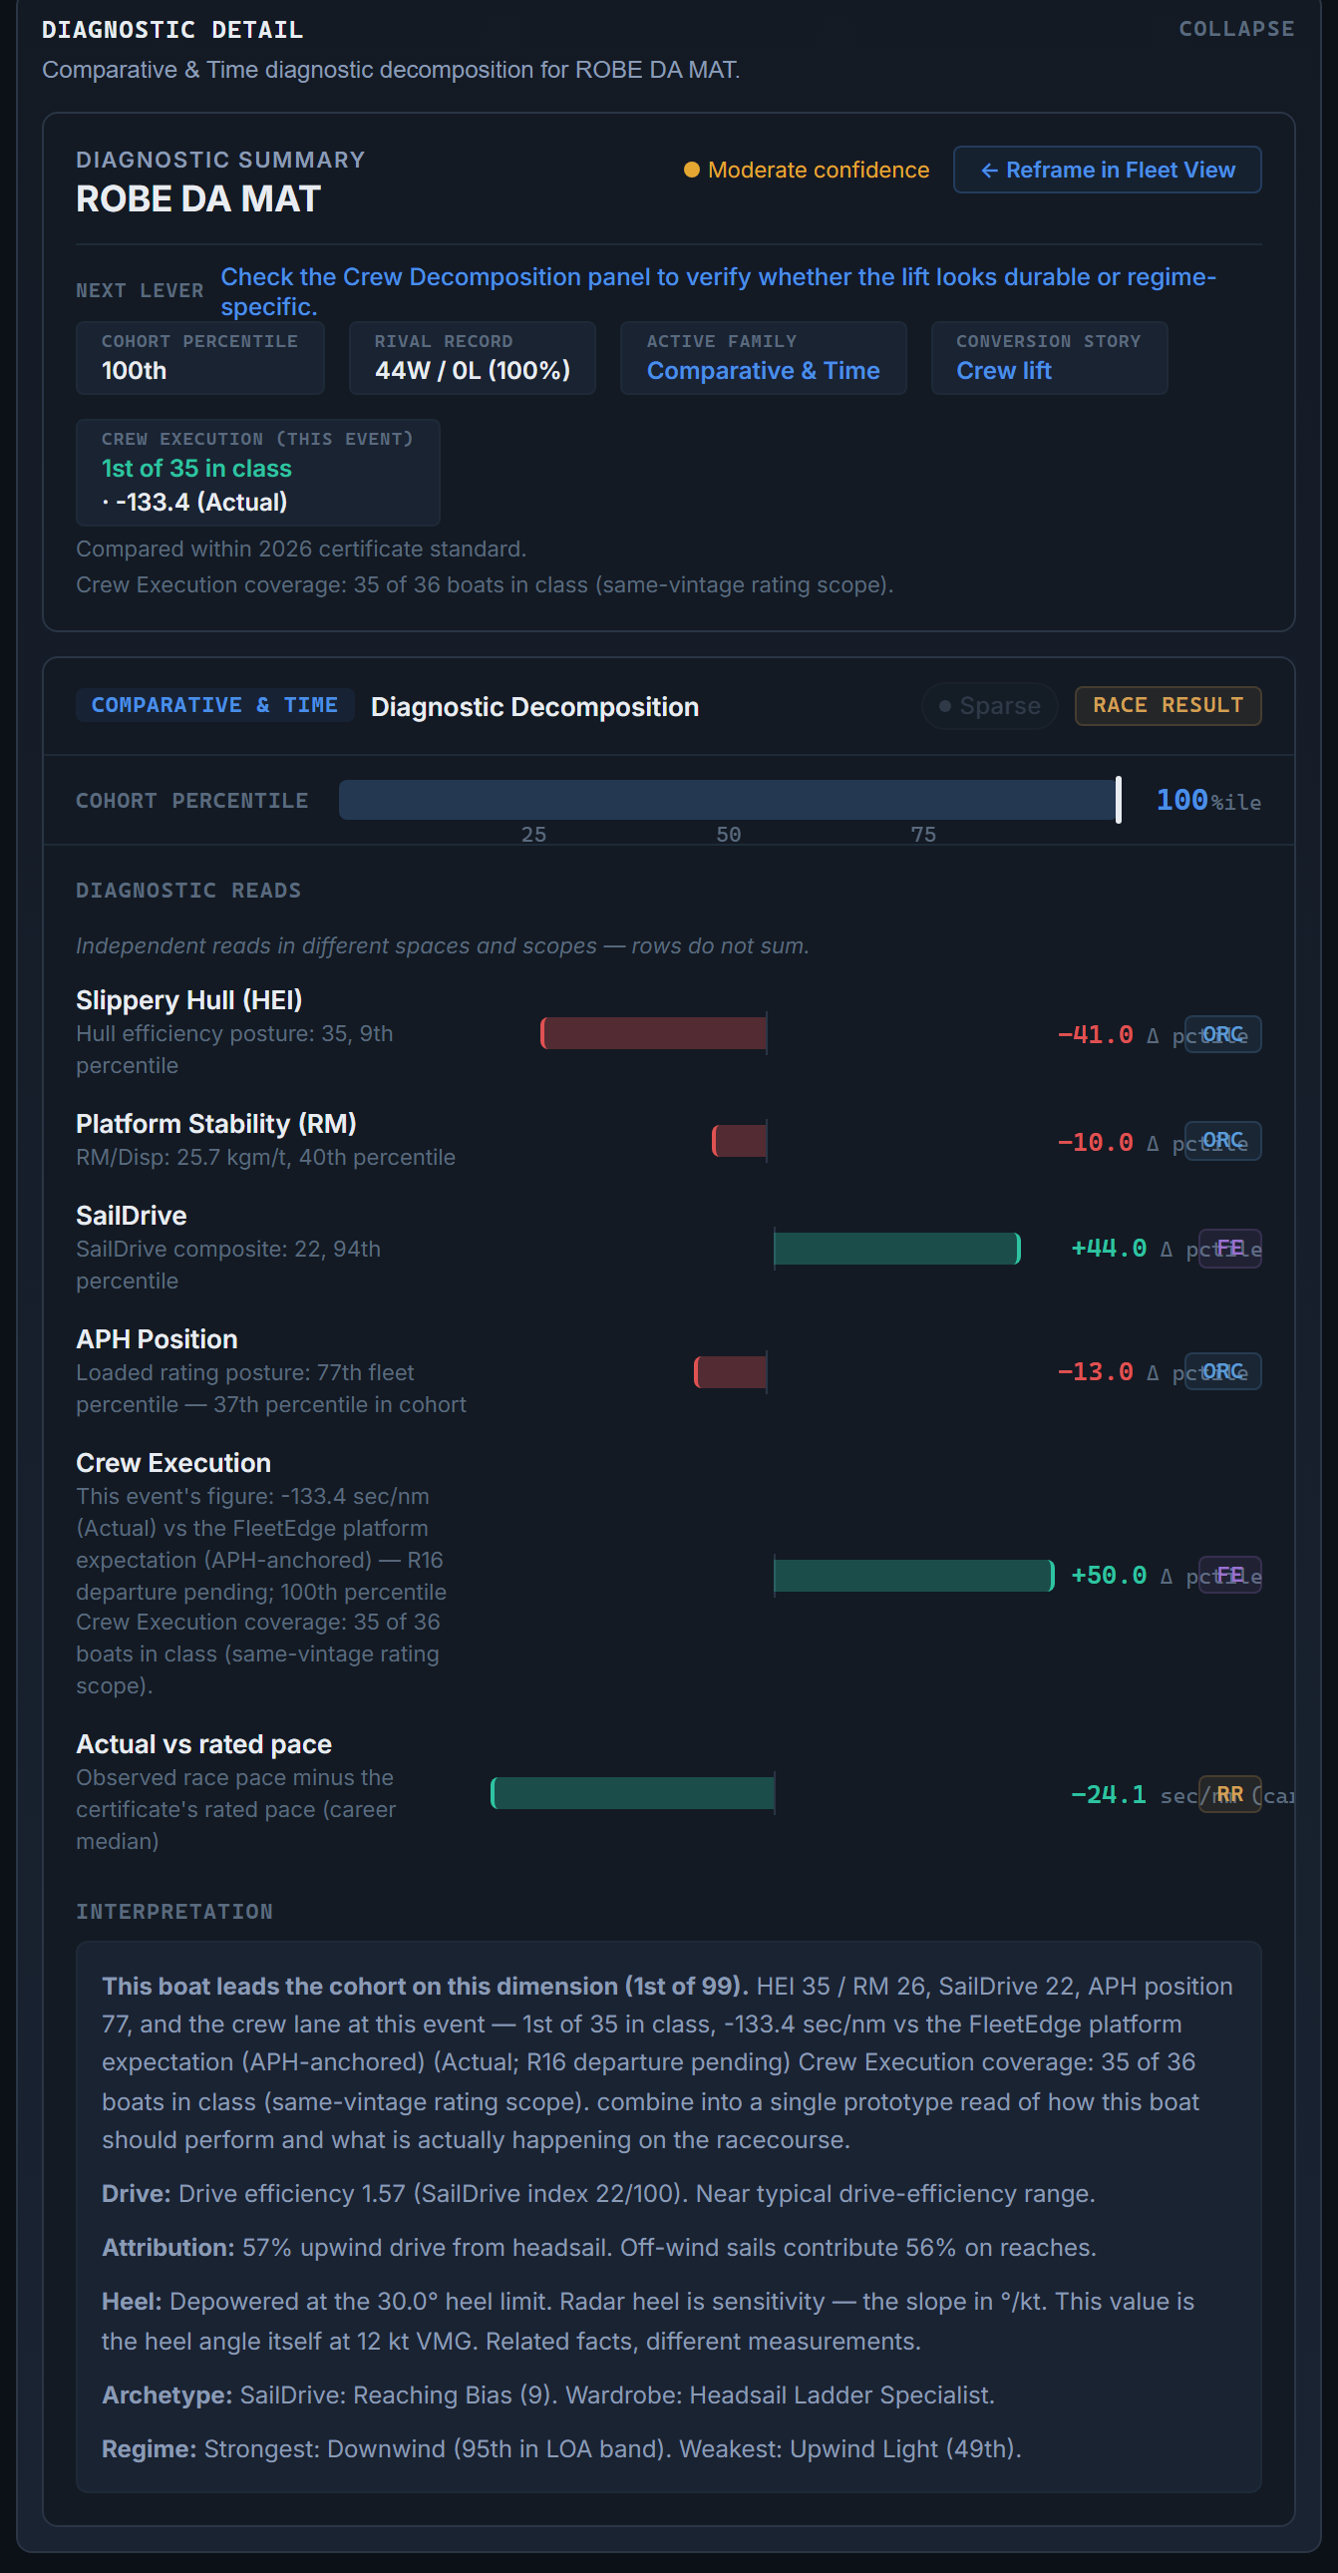The width and height of the screenshot is (1338, 2573).
Task: Click the ORC badge on Slippery Hull row
Action: coord(1223,1034)
